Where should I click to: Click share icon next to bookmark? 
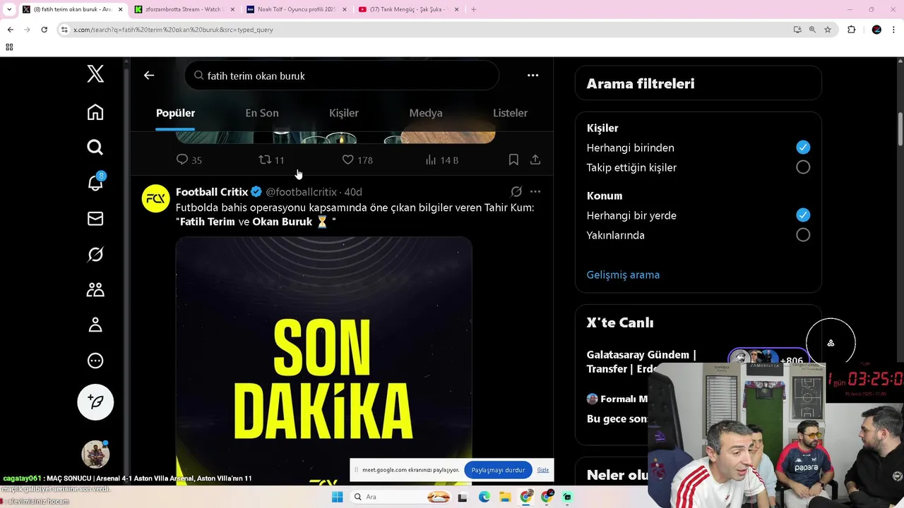point(535,160)
